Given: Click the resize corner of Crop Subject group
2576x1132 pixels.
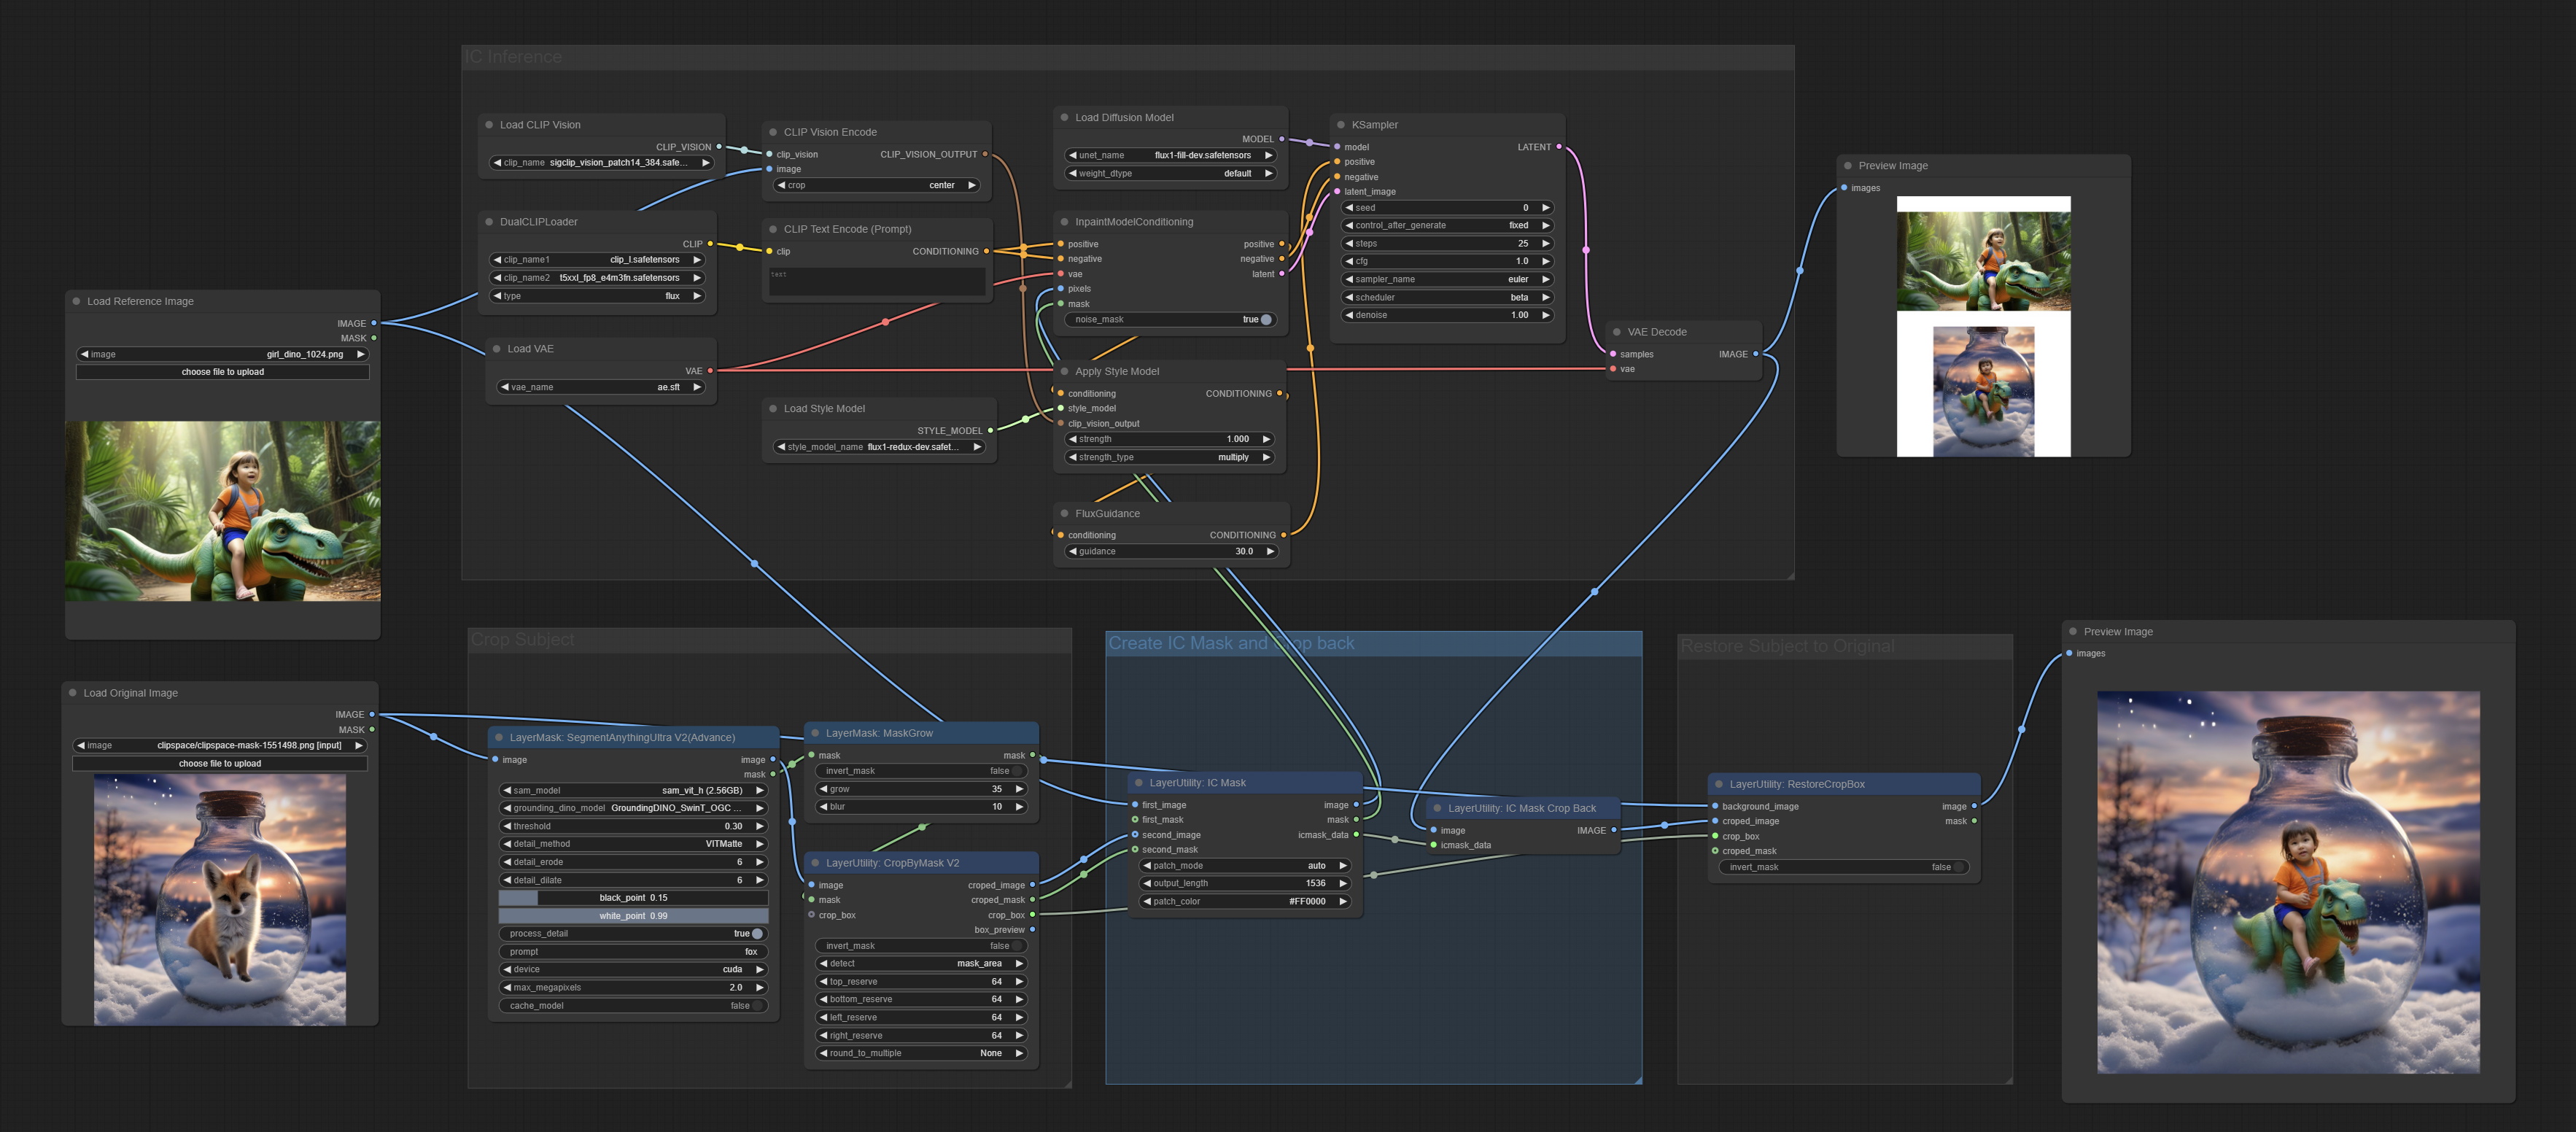Looking at the screenshot, I should (x=1067, y=1083).
